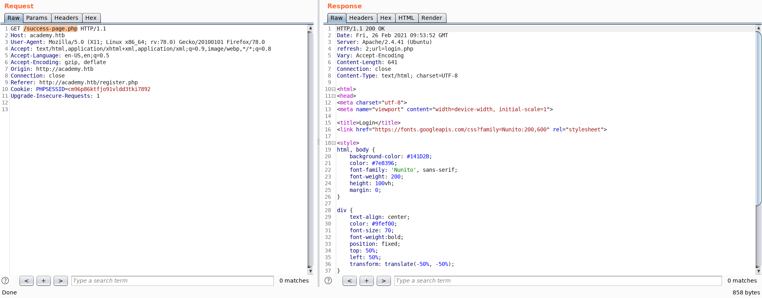Click the Request vertical scrollbar thumb
The width and height of the screenshot is (762, 298).
310,149
